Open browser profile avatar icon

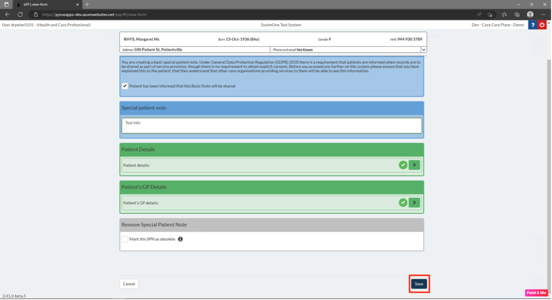click(530, 15)
